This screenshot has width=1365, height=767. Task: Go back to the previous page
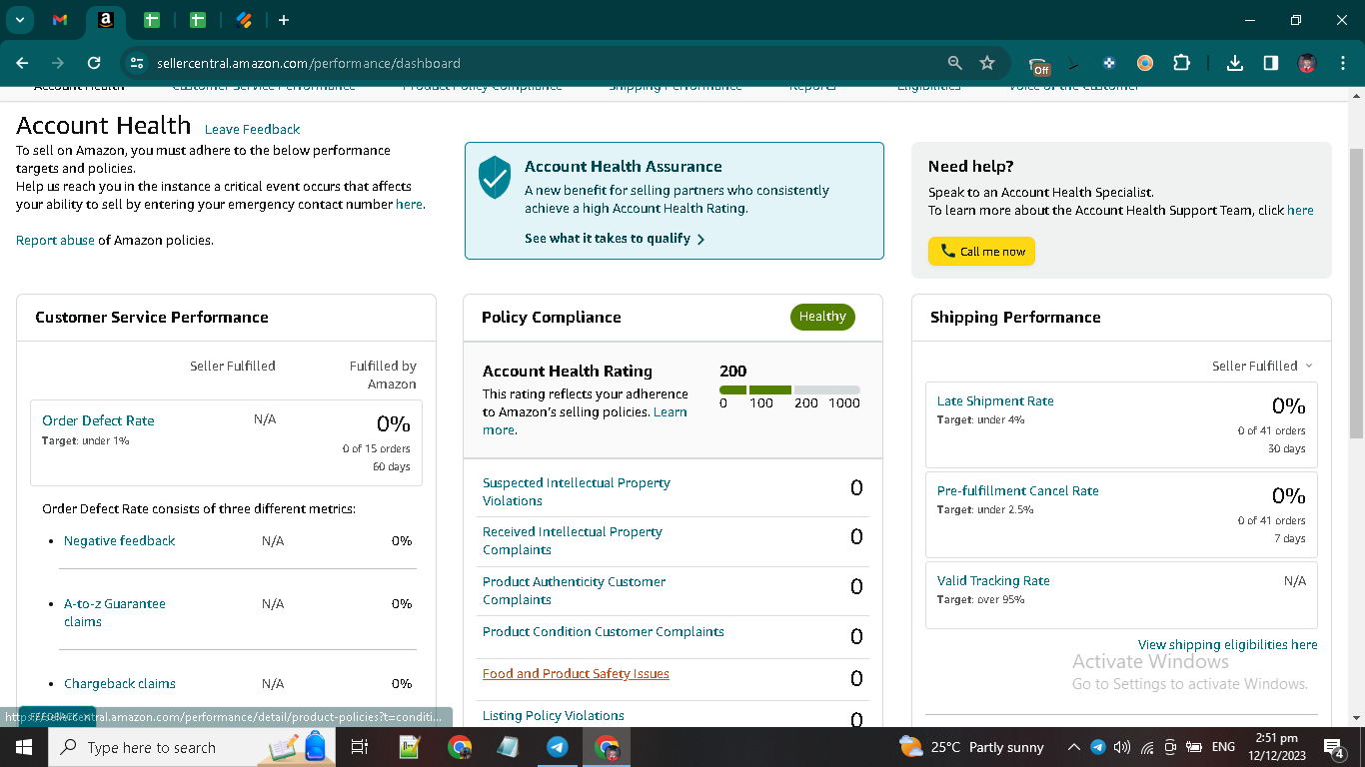[x=22, y=63]
